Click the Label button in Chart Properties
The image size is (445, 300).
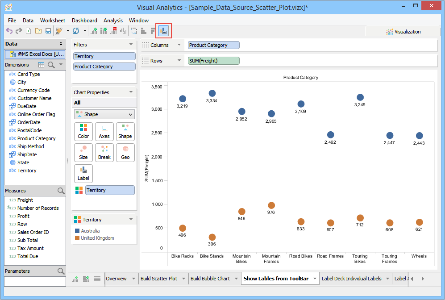point(83,174)
